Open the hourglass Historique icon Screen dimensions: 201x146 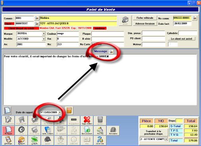pyautogui.click(x=8, y=140)
